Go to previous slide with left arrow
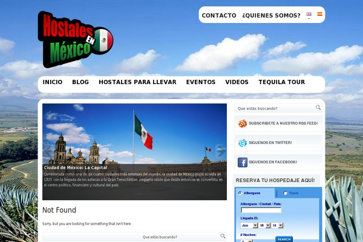This screenshot has width=363, height=242. [x=48, y=151]
